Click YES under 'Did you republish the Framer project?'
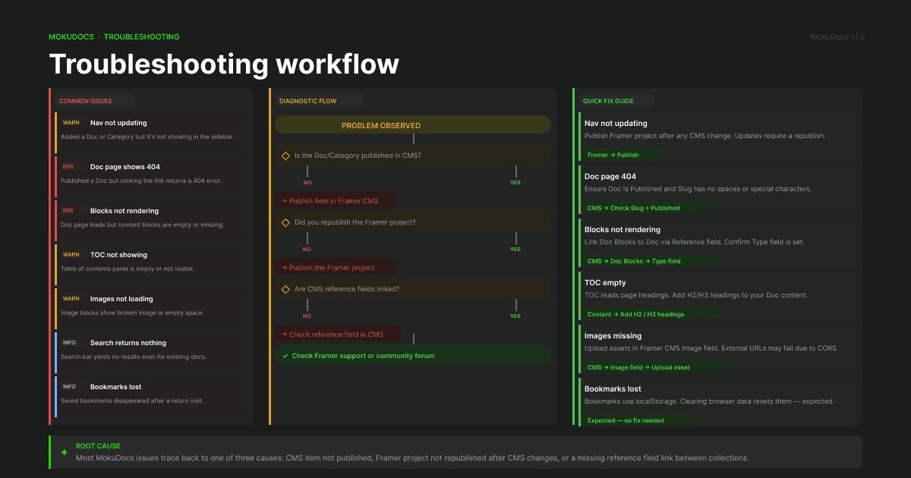Viewport: 911px width, 478px height. tap(515, 249)
